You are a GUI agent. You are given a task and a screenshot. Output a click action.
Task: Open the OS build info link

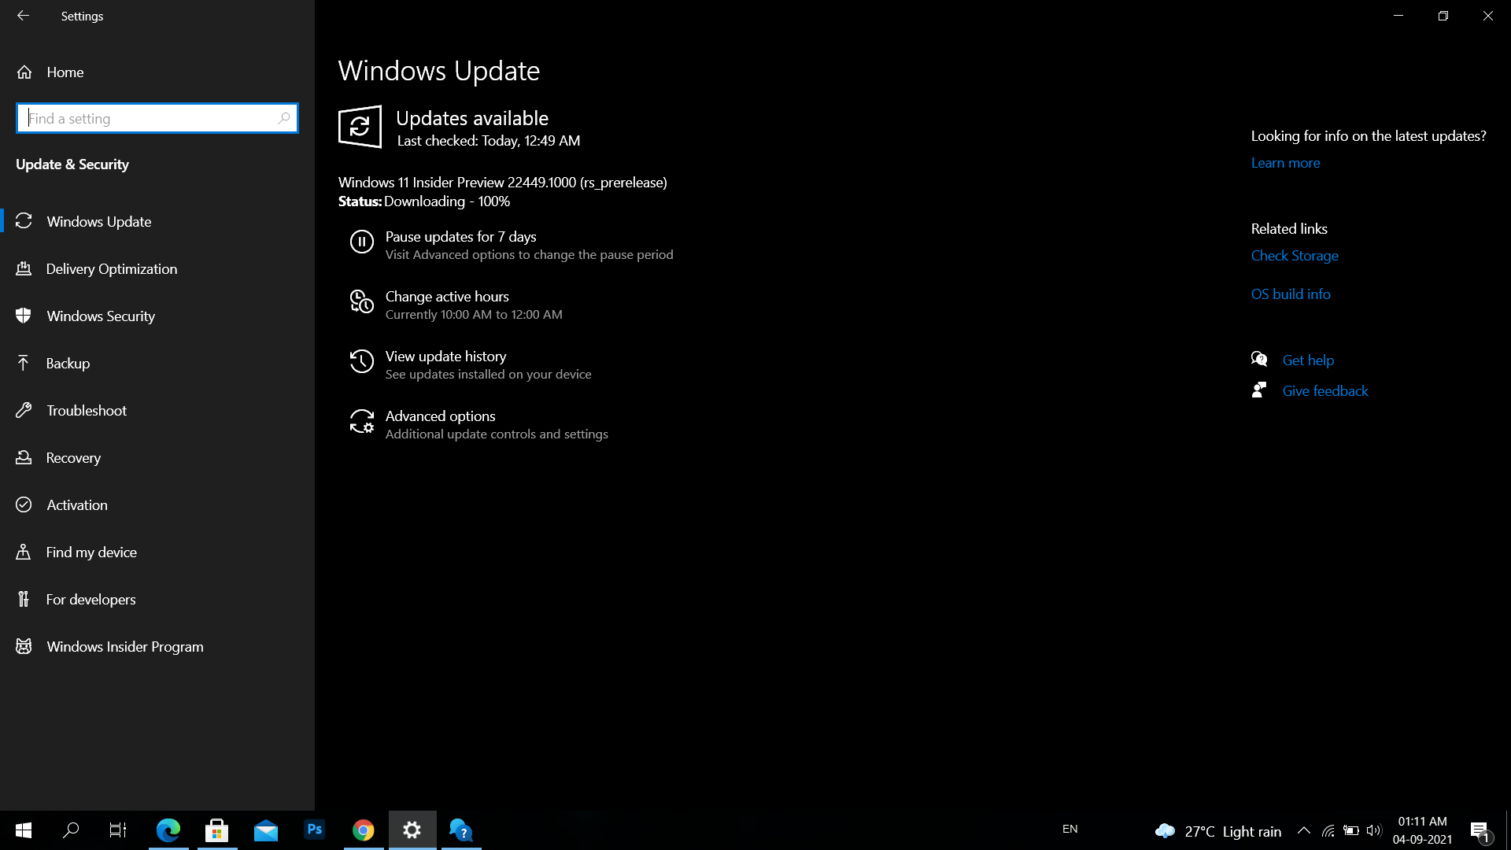[1291, 294]
